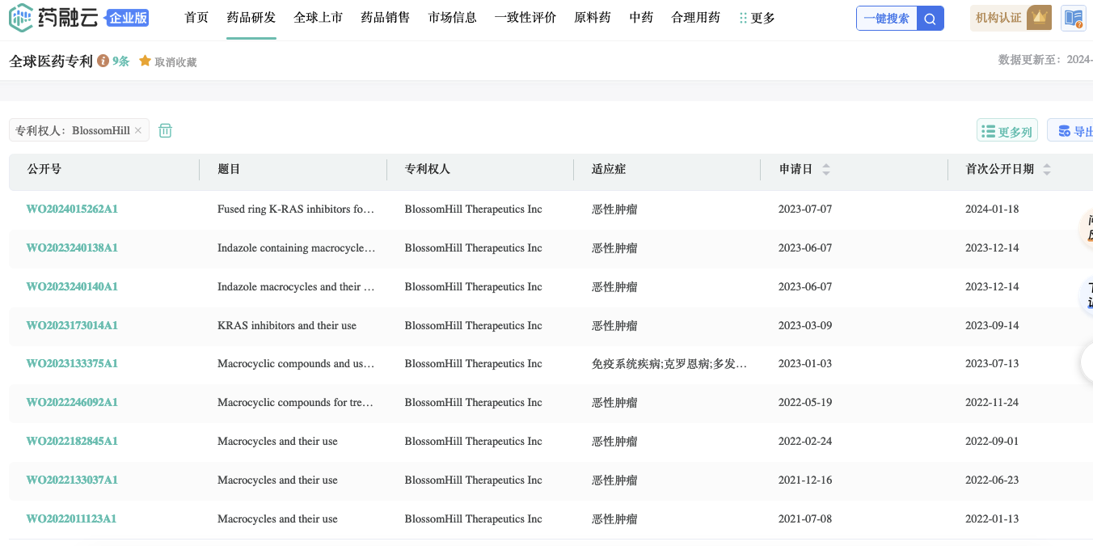Click application date 2021-07-08
The width and height of the screenshot is (1093, 546).
805,518
